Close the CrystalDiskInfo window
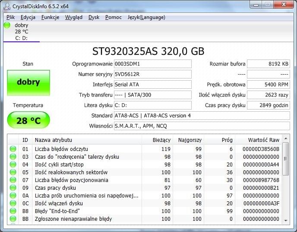Image resolution: width=297 pixels, height=232 pixels. click(x=284, y=5)
